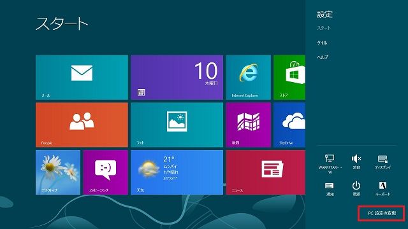Select the タイル settings entry
This screenshot has width=408, height=229.
pyautogui.click(x=322, y=43)
